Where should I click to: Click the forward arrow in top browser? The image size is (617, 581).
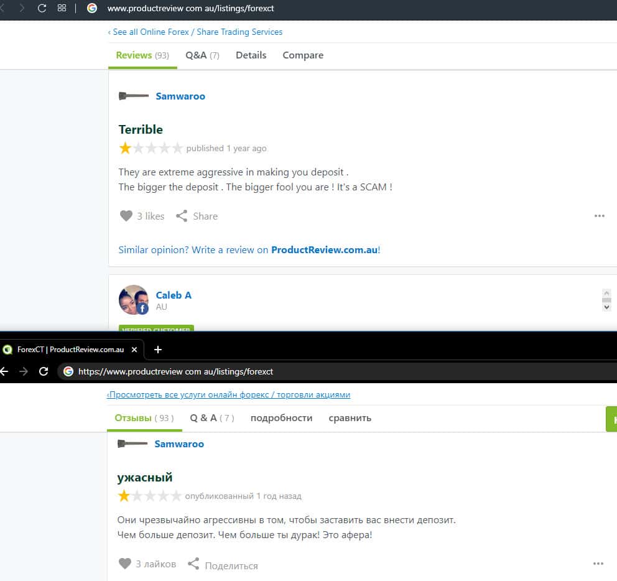tap(22, 8)
